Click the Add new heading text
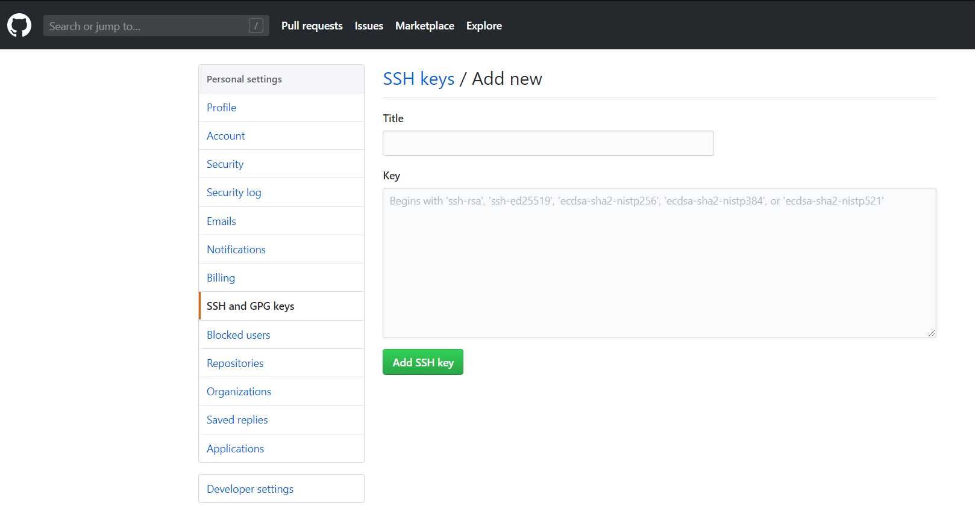This screenshot has width=975, height=521. click(507, 79)
